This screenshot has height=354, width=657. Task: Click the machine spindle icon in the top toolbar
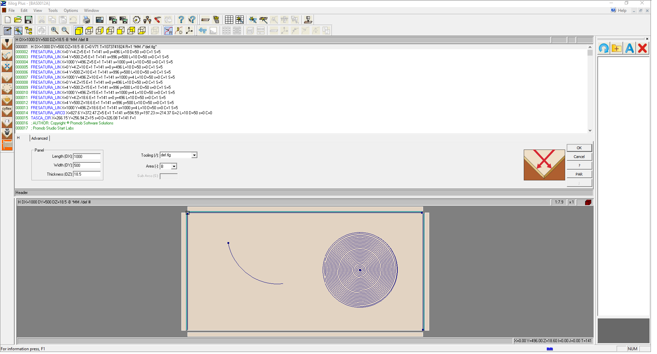(308, 20)
